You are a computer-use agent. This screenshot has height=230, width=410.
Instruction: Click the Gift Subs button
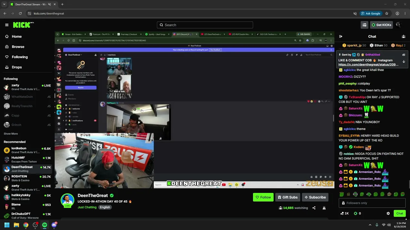click(x=288, y=197)
